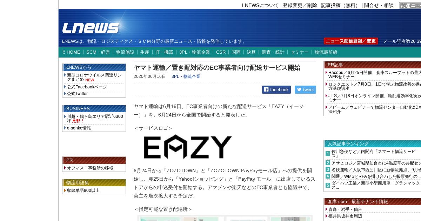The image size is (421, 221).
Task: Click the 置き配場所 image below the caption
Action: 225,218
